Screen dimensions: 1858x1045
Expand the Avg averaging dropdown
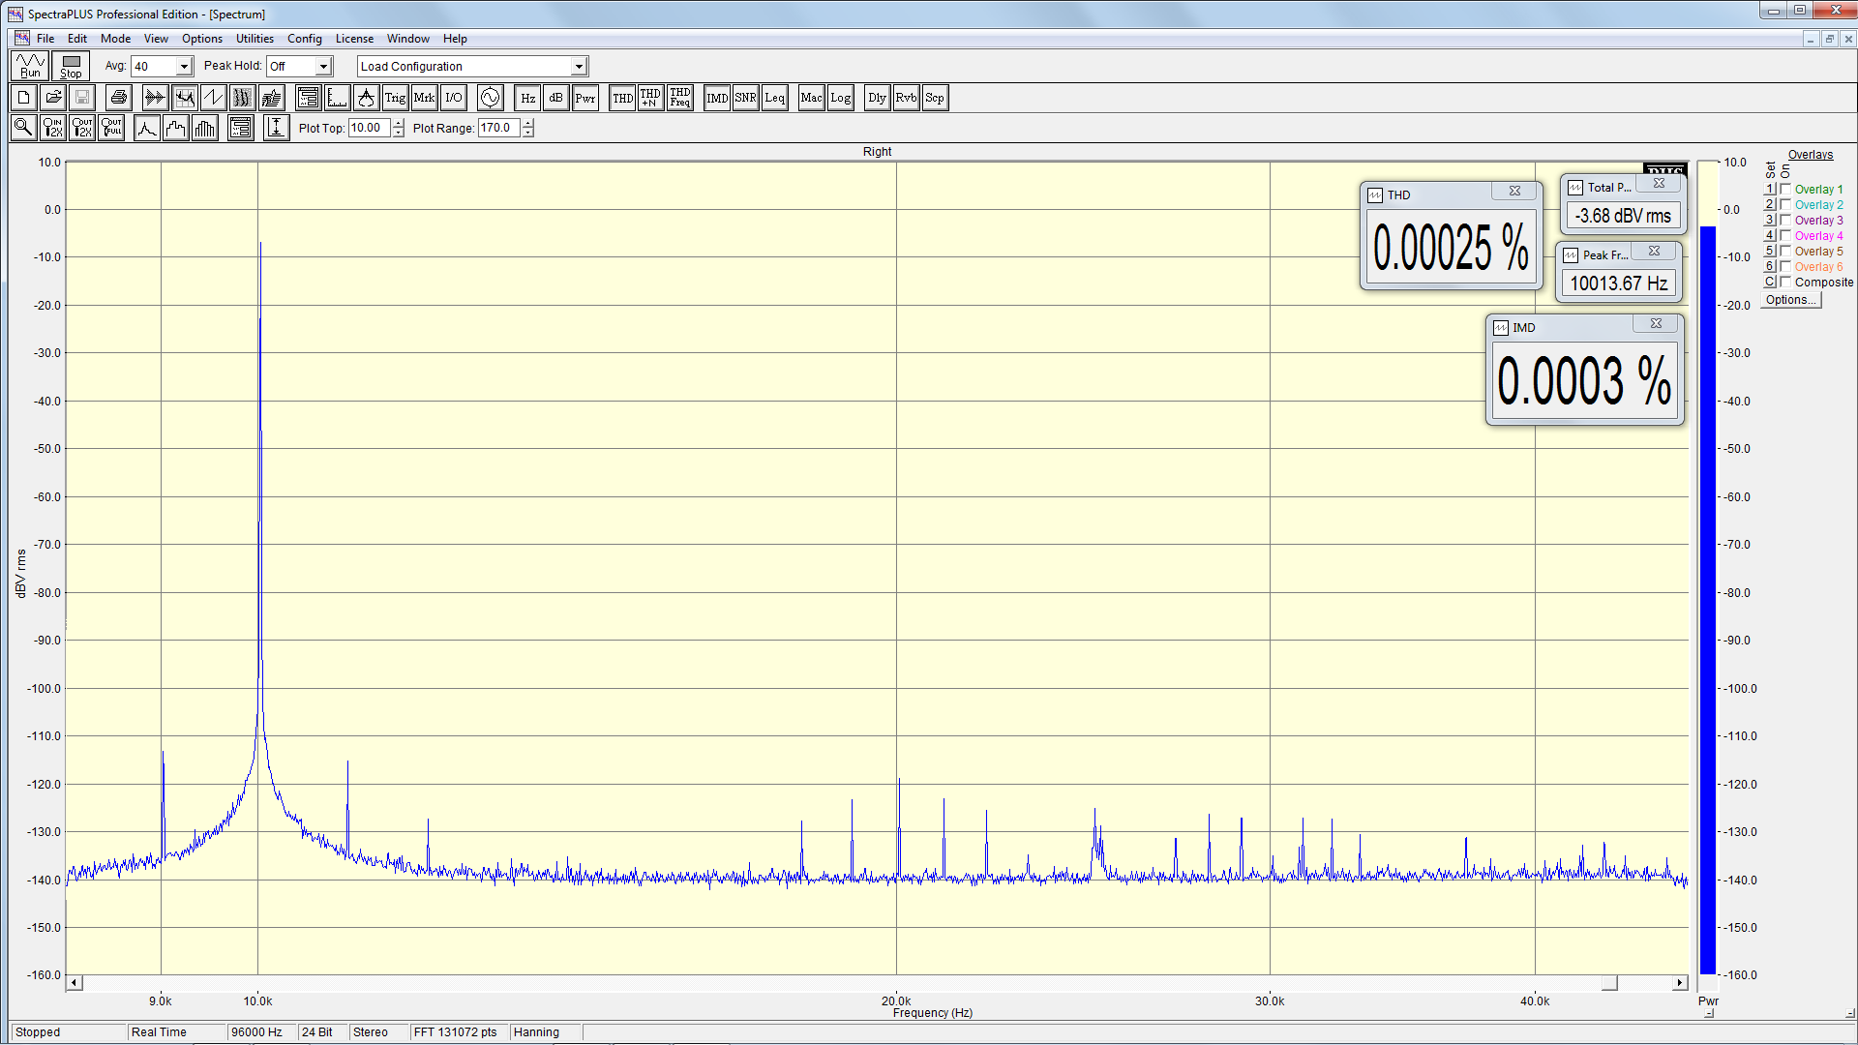pos(184,67)
